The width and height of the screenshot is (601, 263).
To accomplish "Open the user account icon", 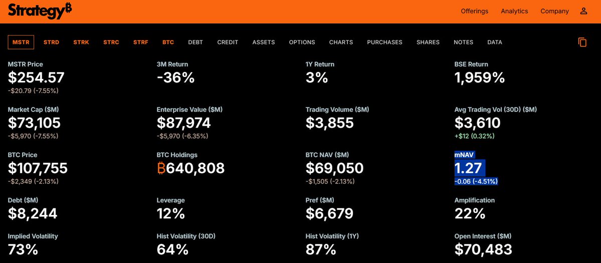I will 583,11.
